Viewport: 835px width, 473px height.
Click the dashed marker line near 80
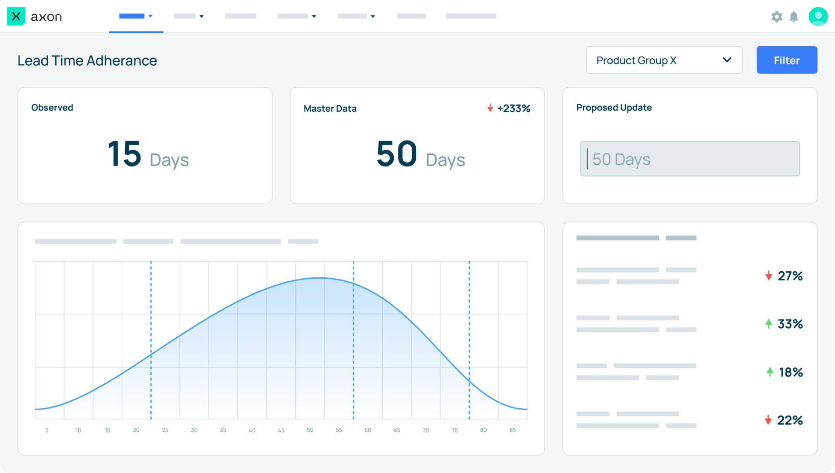point(469,340)
